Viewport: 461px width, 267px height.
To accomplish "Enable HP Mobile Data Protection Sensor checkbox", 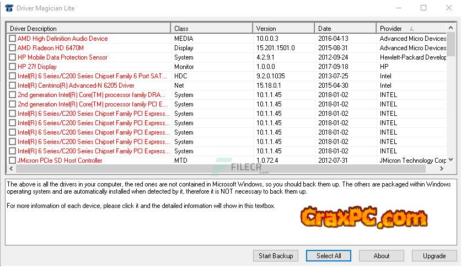I will [x=12, y=57].
